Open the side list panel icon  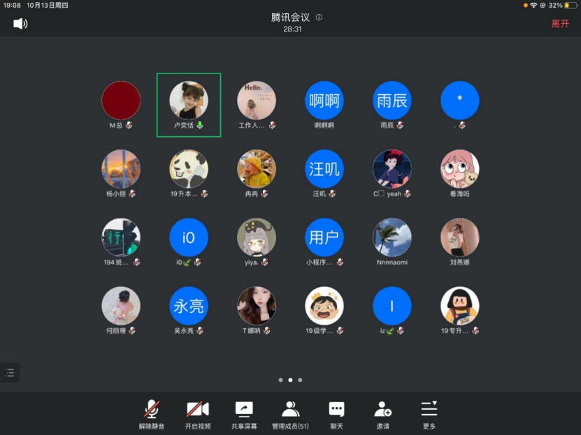pos(10,373)
